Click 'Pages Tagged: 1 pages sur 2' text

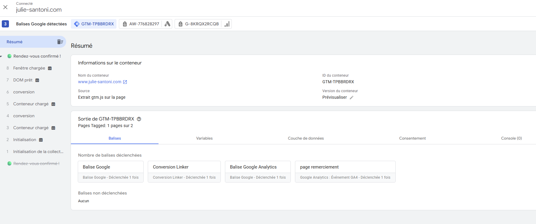[x=105, y=126]
